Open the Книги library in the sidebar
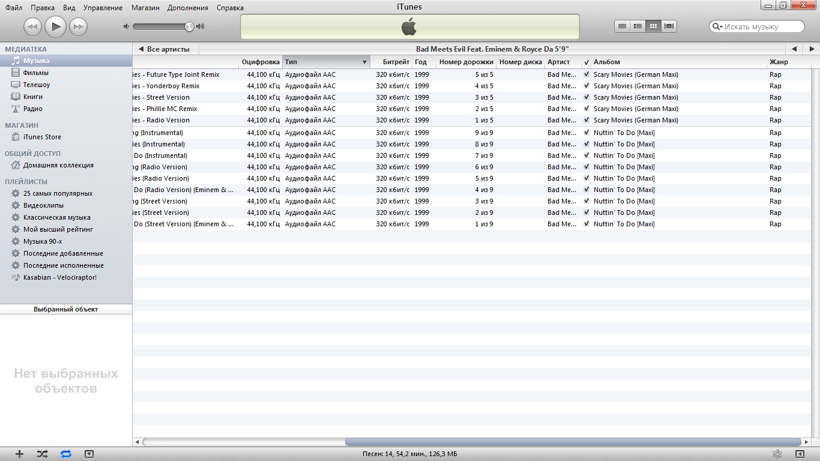Image resolution: width=820 pixels, height=461 pixels. point(66,97)
